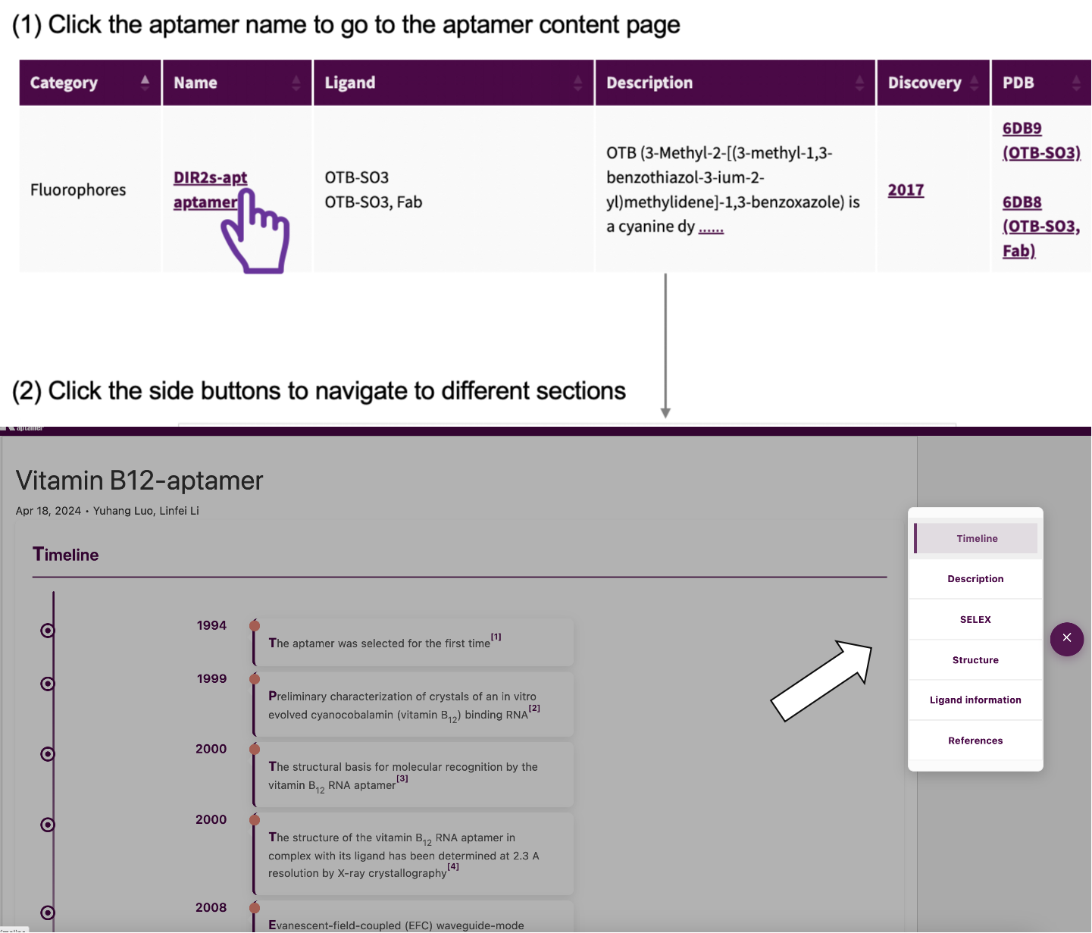Navigate to Structure section in side menu
The width and height of the screenshot is (1092, 933).
click(x=975, y=660)
